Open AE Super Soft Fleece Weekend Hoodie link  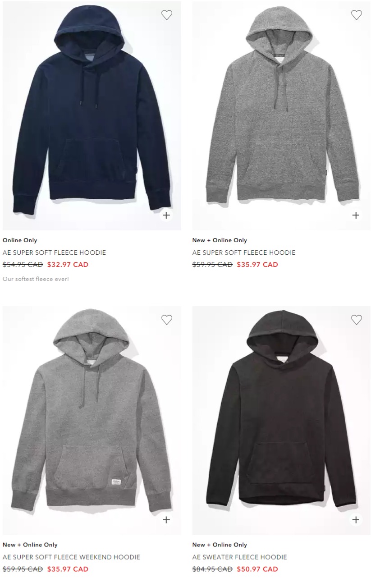(71, 557)
